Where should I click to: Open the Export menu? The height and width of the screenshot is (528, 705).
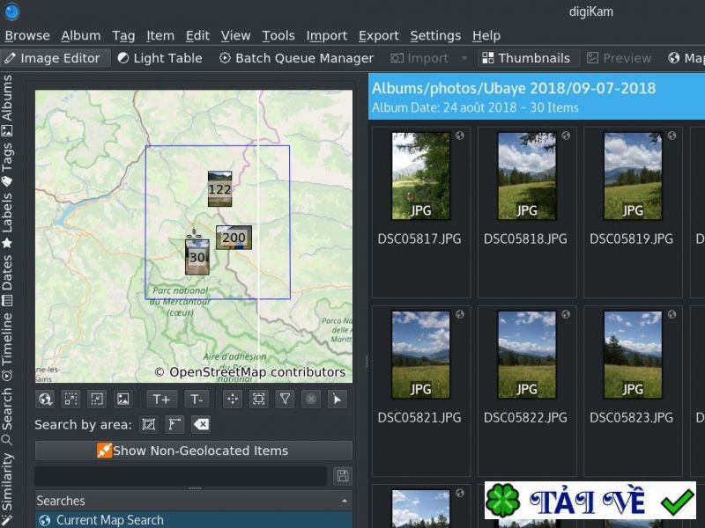[x=379, y=35]
